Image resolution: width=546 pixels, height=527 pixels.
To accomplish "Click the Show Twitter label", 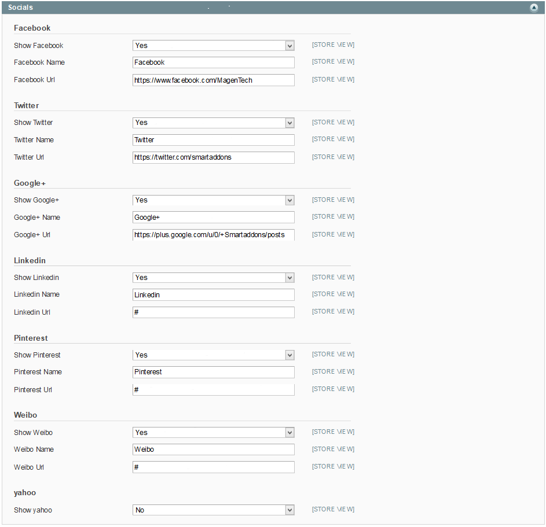I will [34, 123].
